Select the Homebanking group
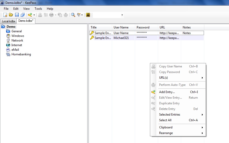229x143 pixels. tap(21, 54)
